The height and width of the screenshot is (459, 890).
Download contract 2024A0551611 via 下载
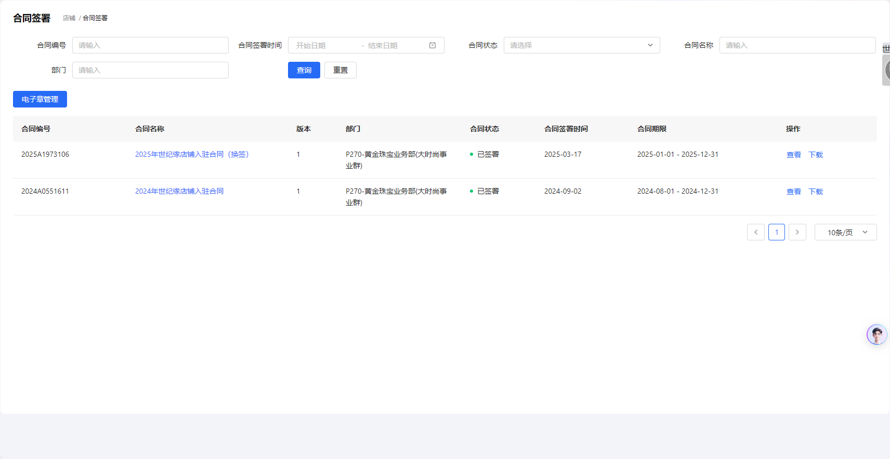815,192
